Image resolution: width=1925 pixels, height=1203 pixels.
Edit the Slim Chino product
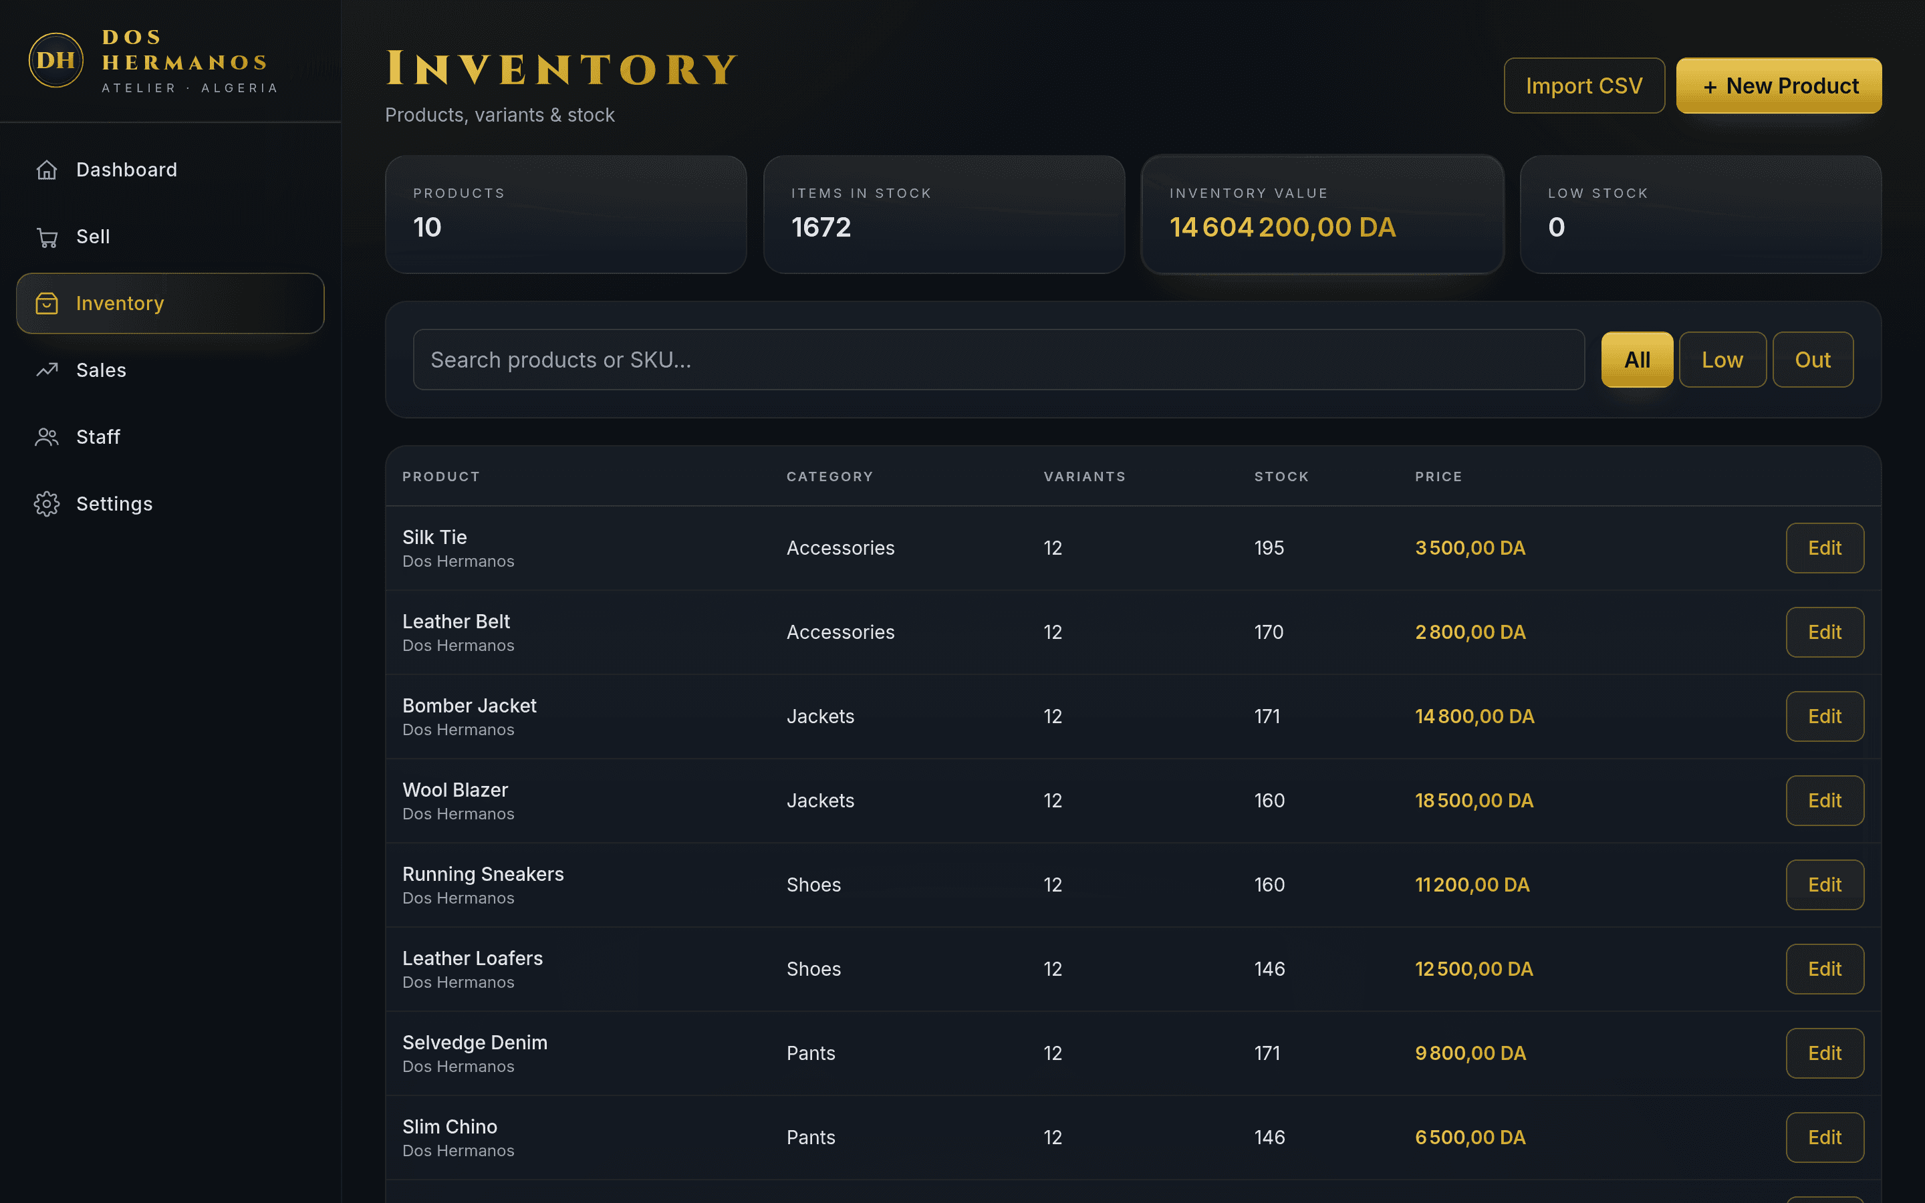coord(1825,1138)
